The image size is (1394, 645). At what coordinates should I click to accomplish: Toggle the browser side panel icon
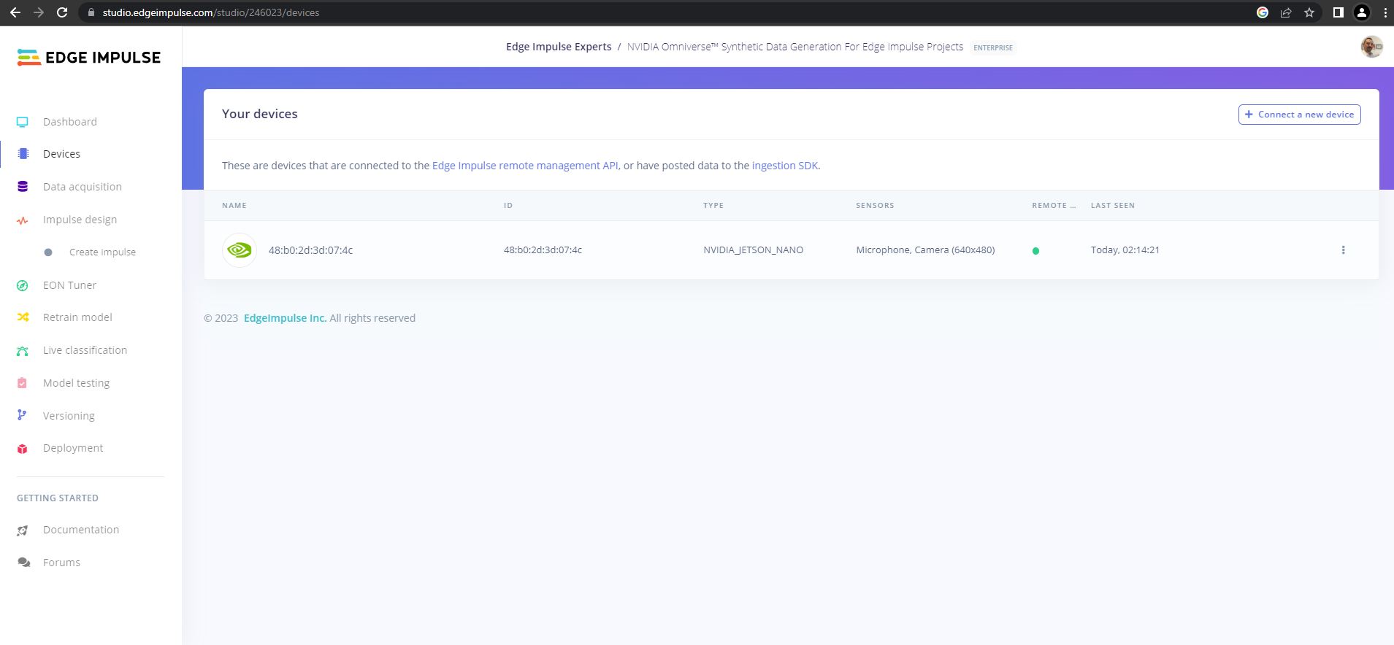pyautogui.click(x=1338, y=12)
